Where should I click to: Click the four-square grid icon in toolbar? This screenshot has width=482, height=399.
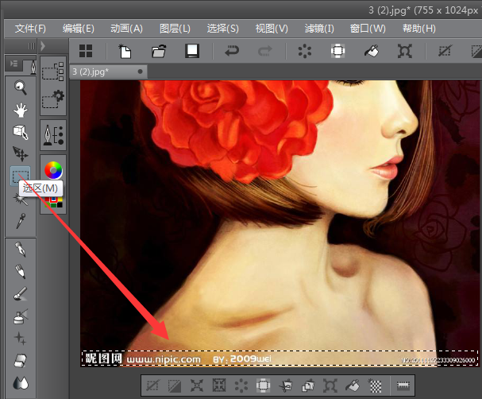click(86, 51)
